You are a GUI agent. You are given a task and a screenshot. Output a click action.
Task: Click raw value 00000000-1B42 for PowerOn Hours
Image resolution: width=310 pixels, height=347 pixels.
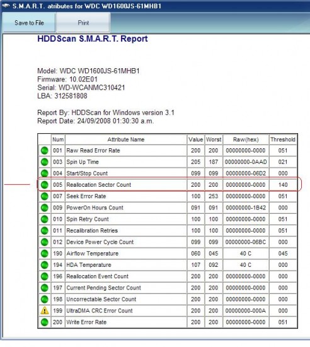246,208
